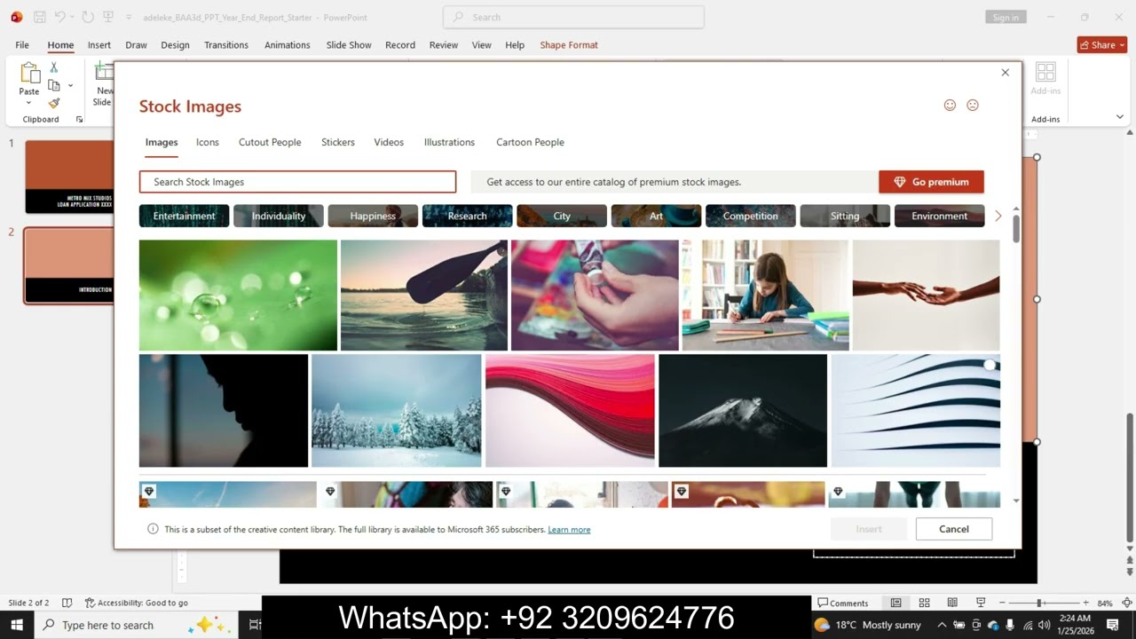
Task: Click the Research category chip
Action: 467,216
